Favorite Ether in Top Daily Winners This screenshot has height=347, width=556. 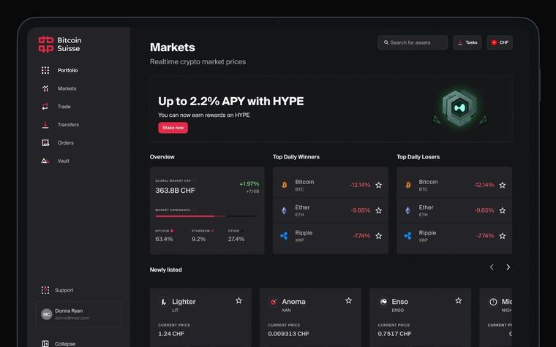[379, 210]
